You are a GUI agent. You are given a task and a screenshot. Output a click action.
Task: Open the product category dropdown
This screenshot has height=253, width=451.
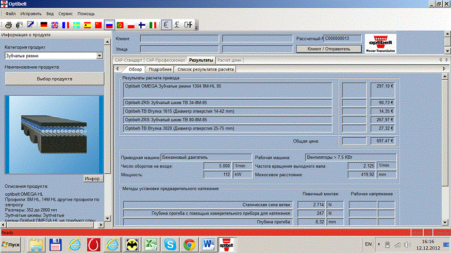point(99,56)
